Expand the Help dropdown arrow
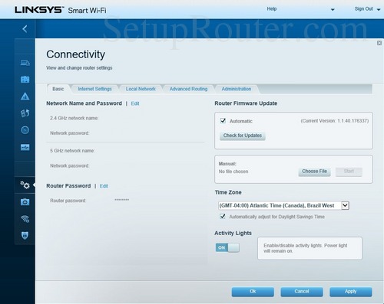The image size is (384, 304). coord(333,10)
